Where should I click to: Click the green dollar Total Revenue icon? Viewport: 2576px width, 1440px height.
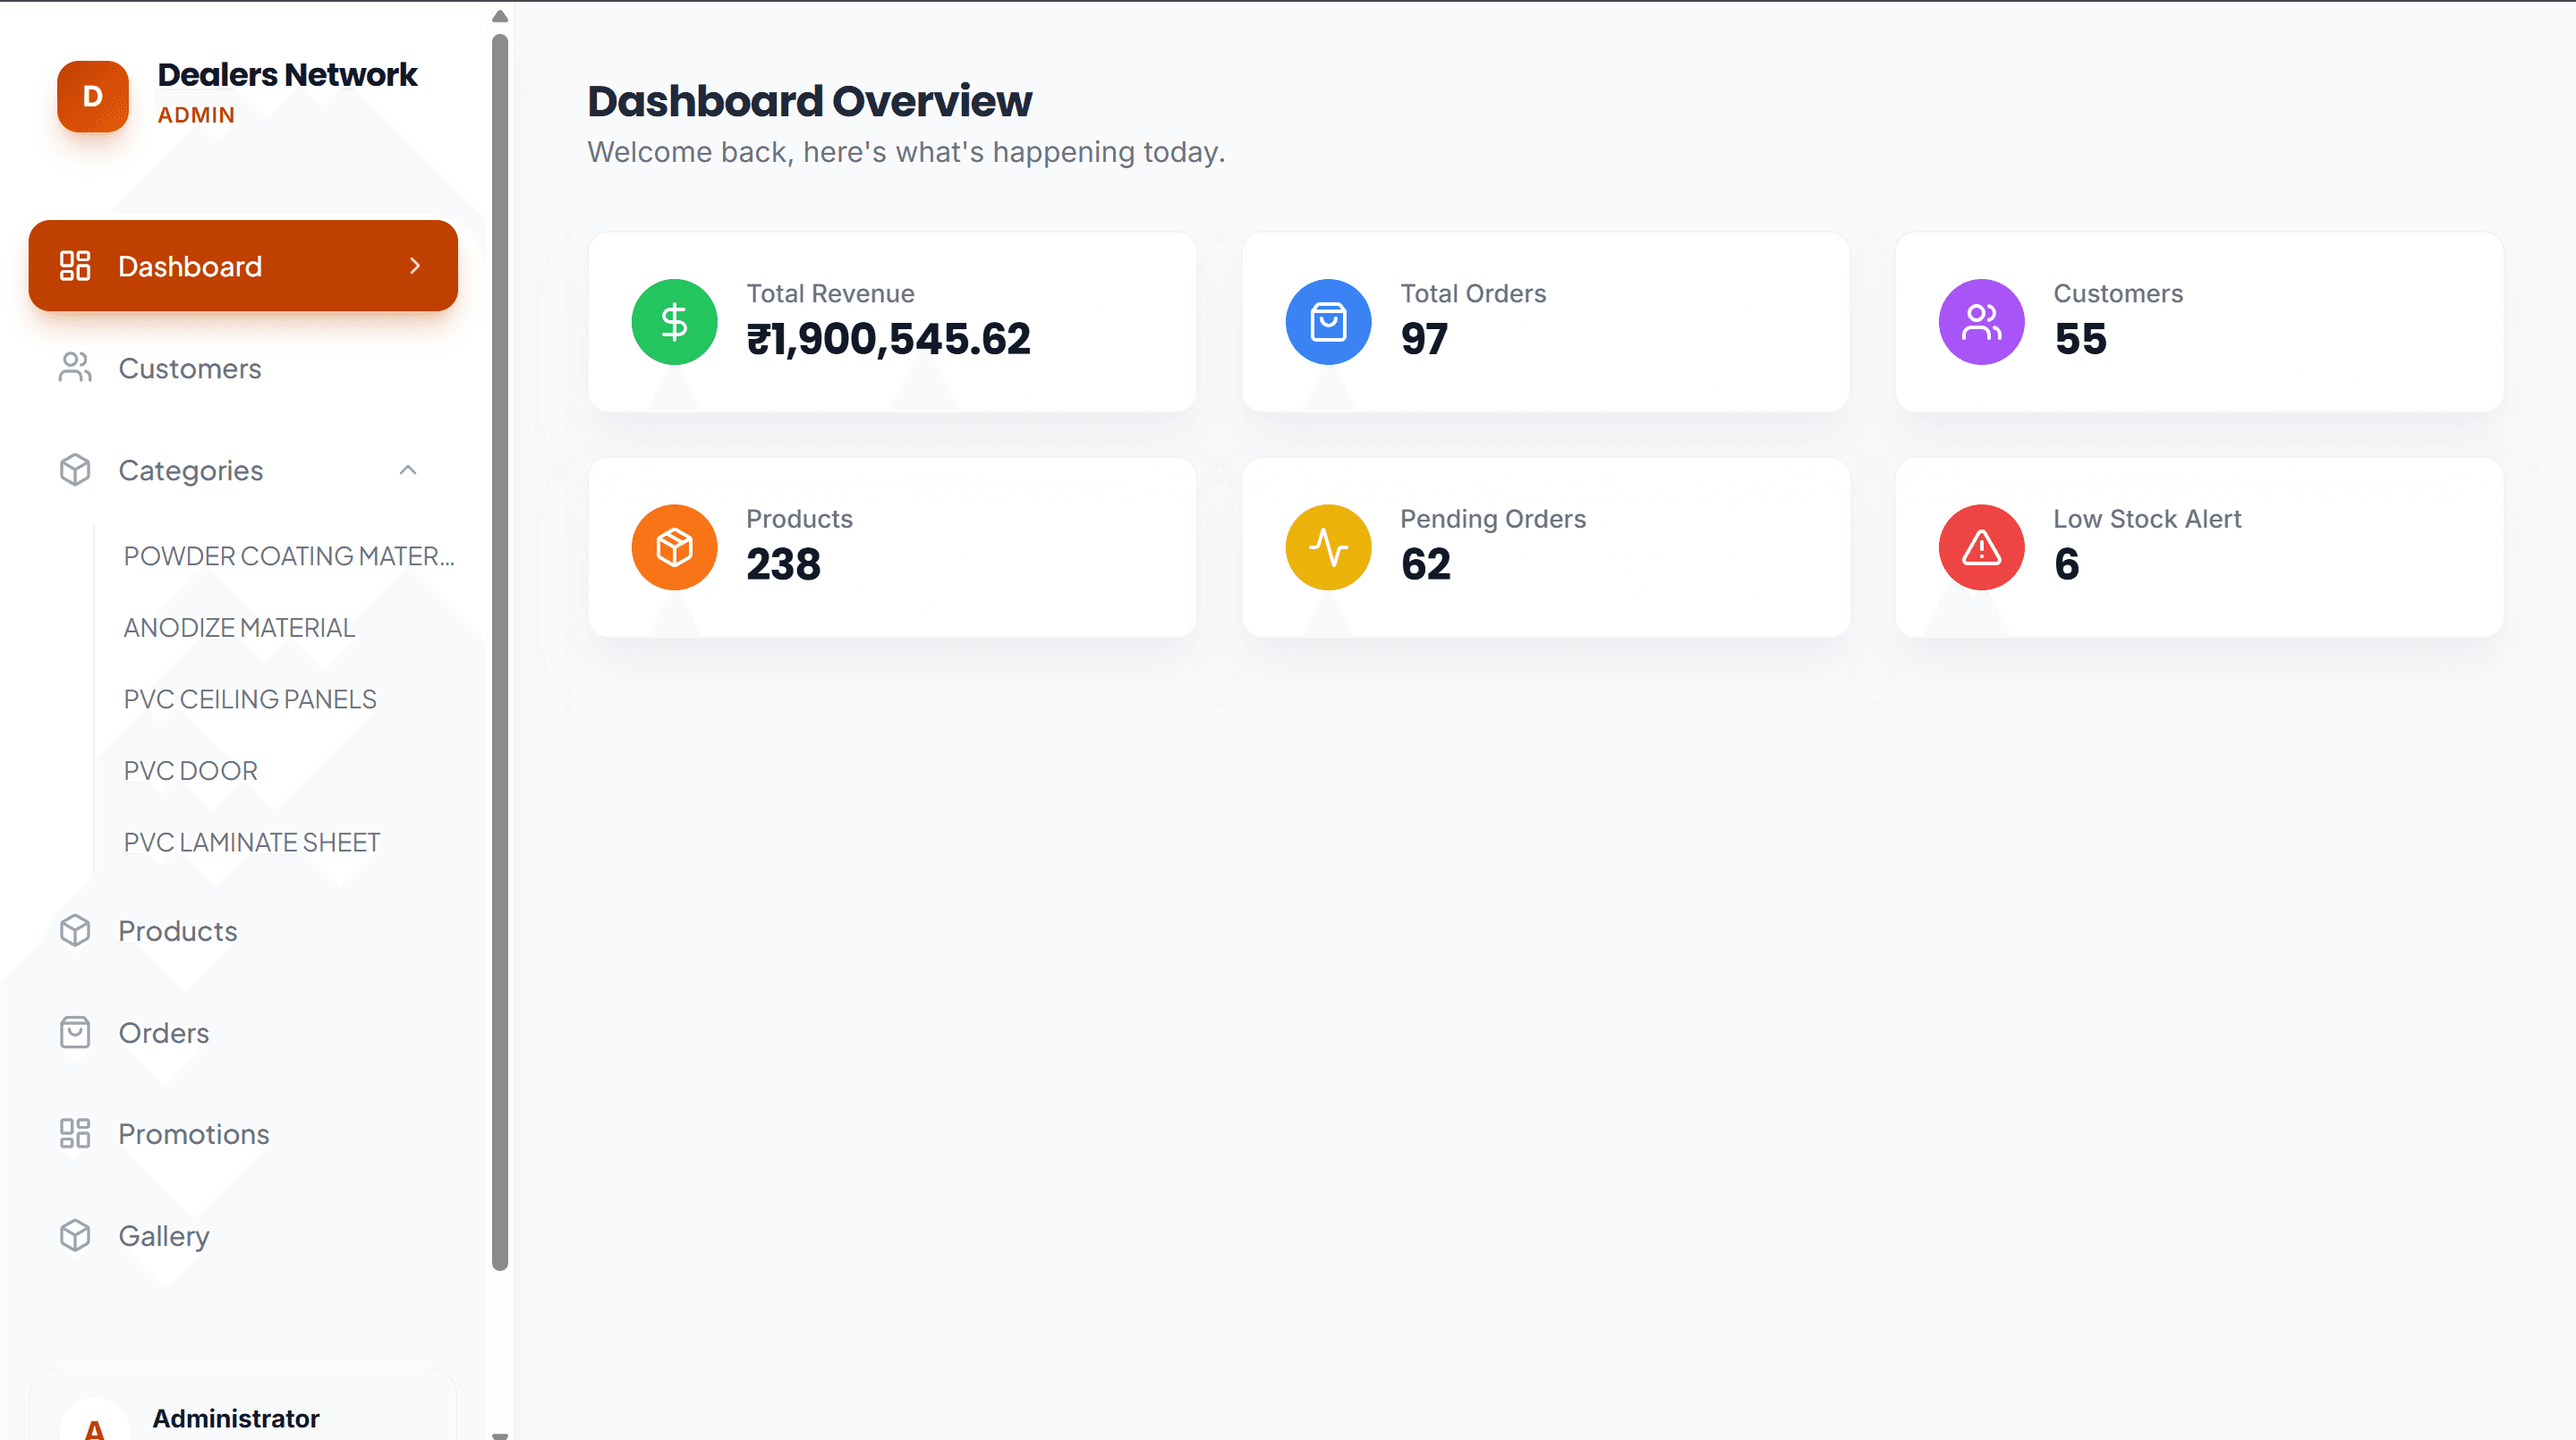674,321
